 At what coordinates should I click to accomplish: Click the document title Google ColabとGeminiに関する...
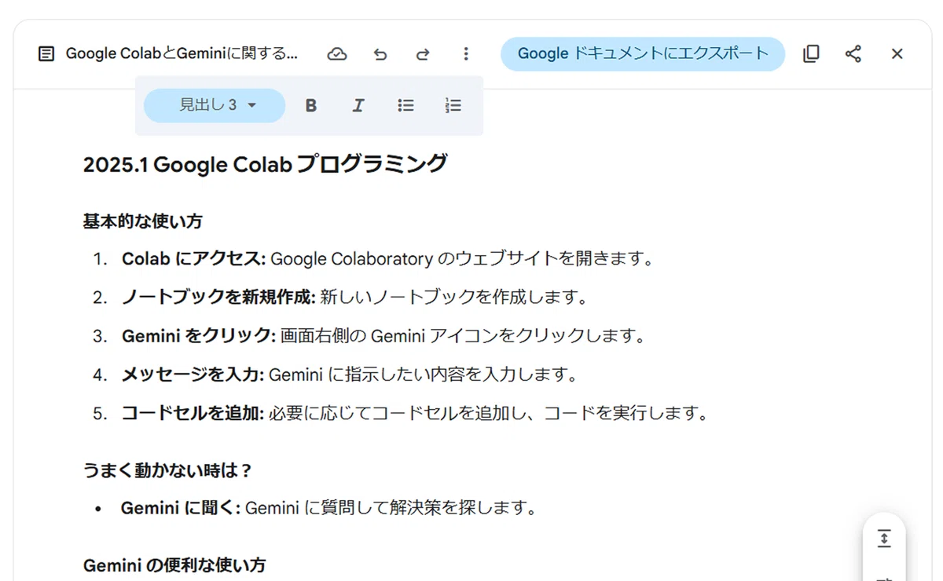(x=182, y=54)
